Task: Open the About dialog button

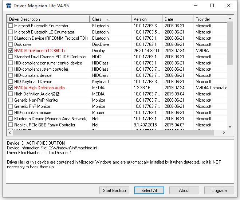Action: coord(184,191)
